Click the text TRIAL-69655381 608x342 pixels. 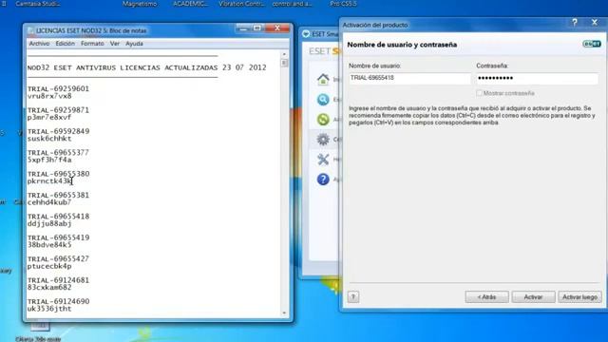(x=58, y=195)
